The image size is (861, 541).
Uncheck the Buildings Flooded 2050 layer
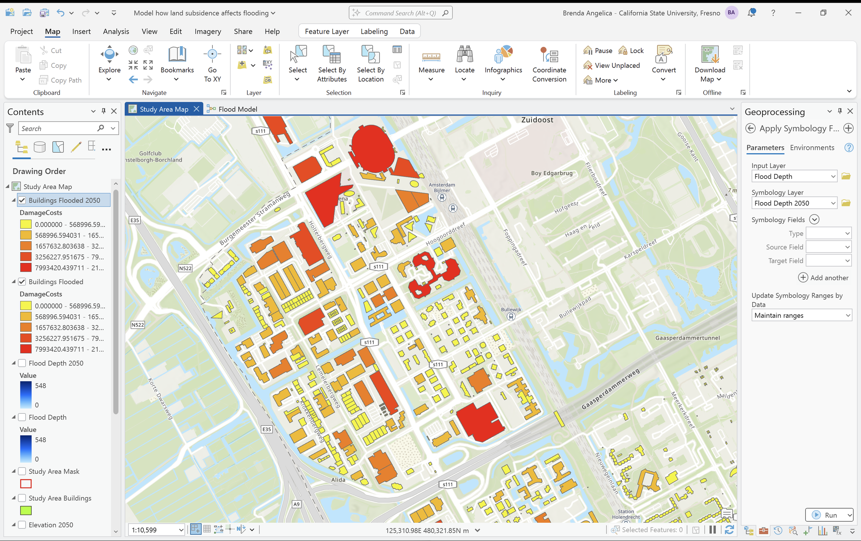point(22,200)
